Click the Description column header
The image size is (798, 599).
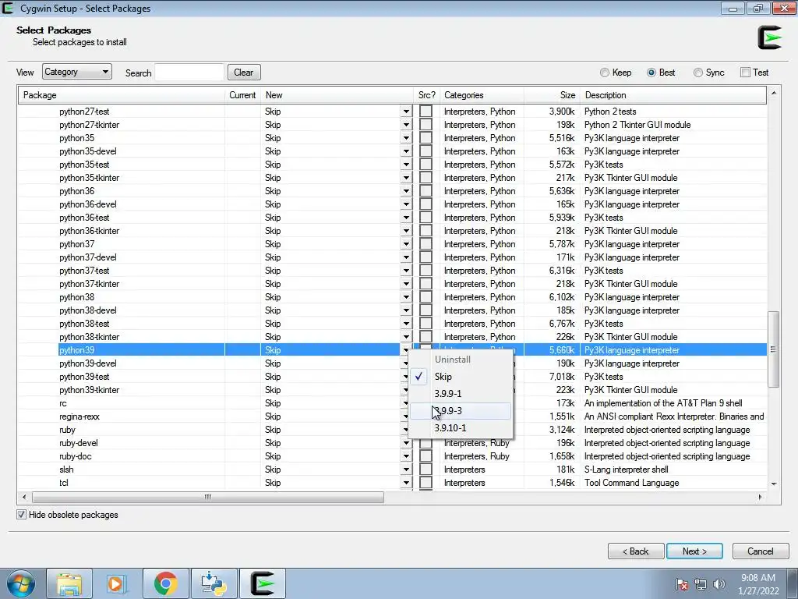point(673,95)
